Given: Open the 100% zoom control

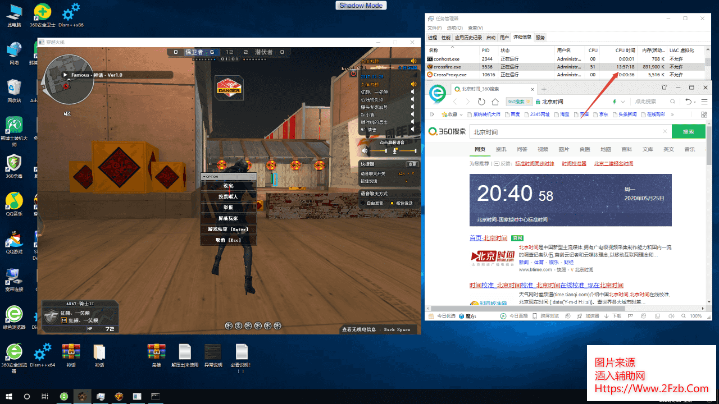Looking at the screenshot, I should pyautogui.click(x=691, y=316).
